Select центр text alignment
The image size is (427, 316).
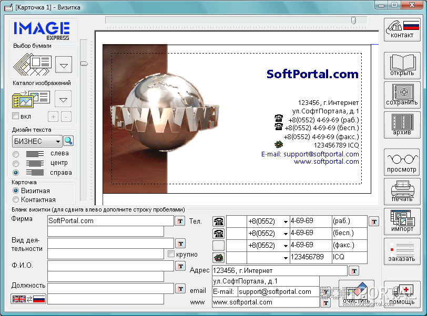click(16, 163)
